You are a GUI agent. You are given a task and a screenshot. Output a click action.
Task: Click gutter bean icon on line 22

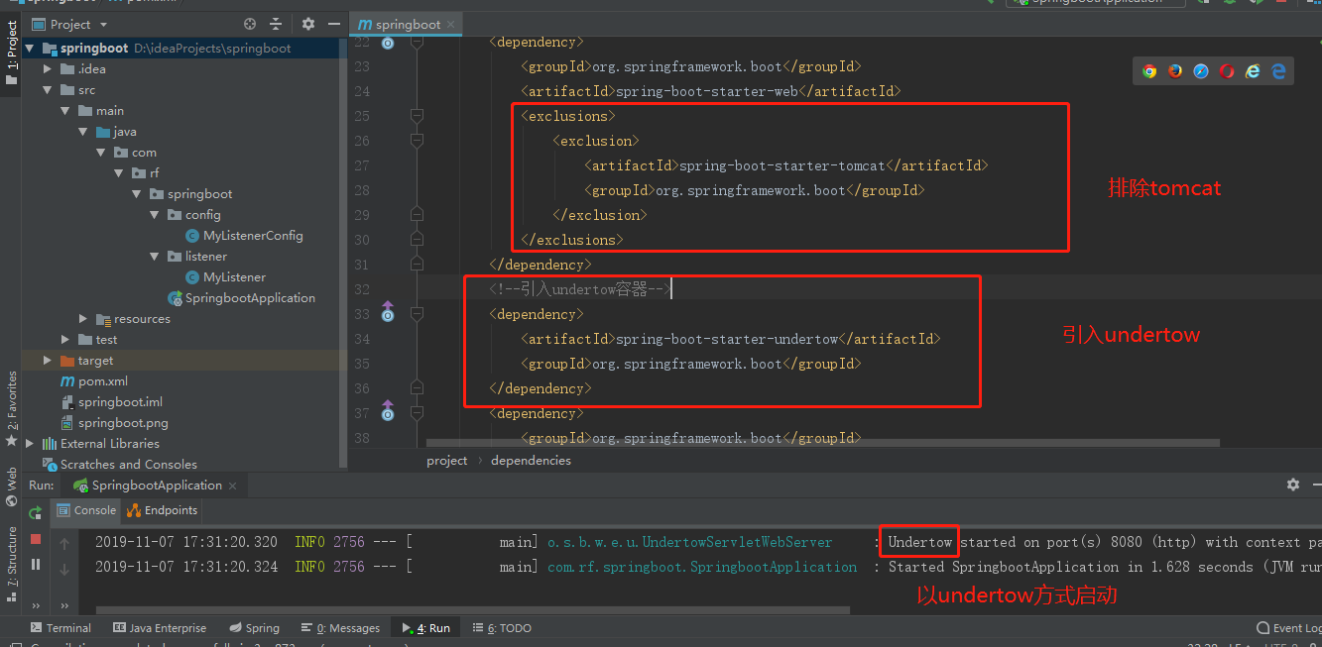pos(388,43)
